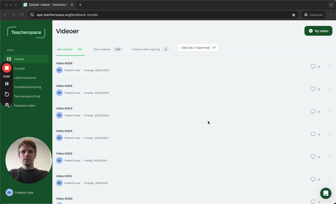336x204 pixels.
Task: Restart the recording with circular arrow icon
Action: (x=7, y=94)
